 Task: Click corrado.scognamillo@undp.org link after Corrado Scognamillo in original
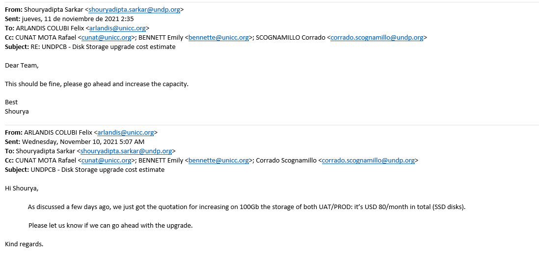[369, 160]
